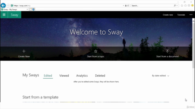Click the browser forward arrow button
Screen dimensions: 195x109
pyautogui.click(x=8, y=5)
